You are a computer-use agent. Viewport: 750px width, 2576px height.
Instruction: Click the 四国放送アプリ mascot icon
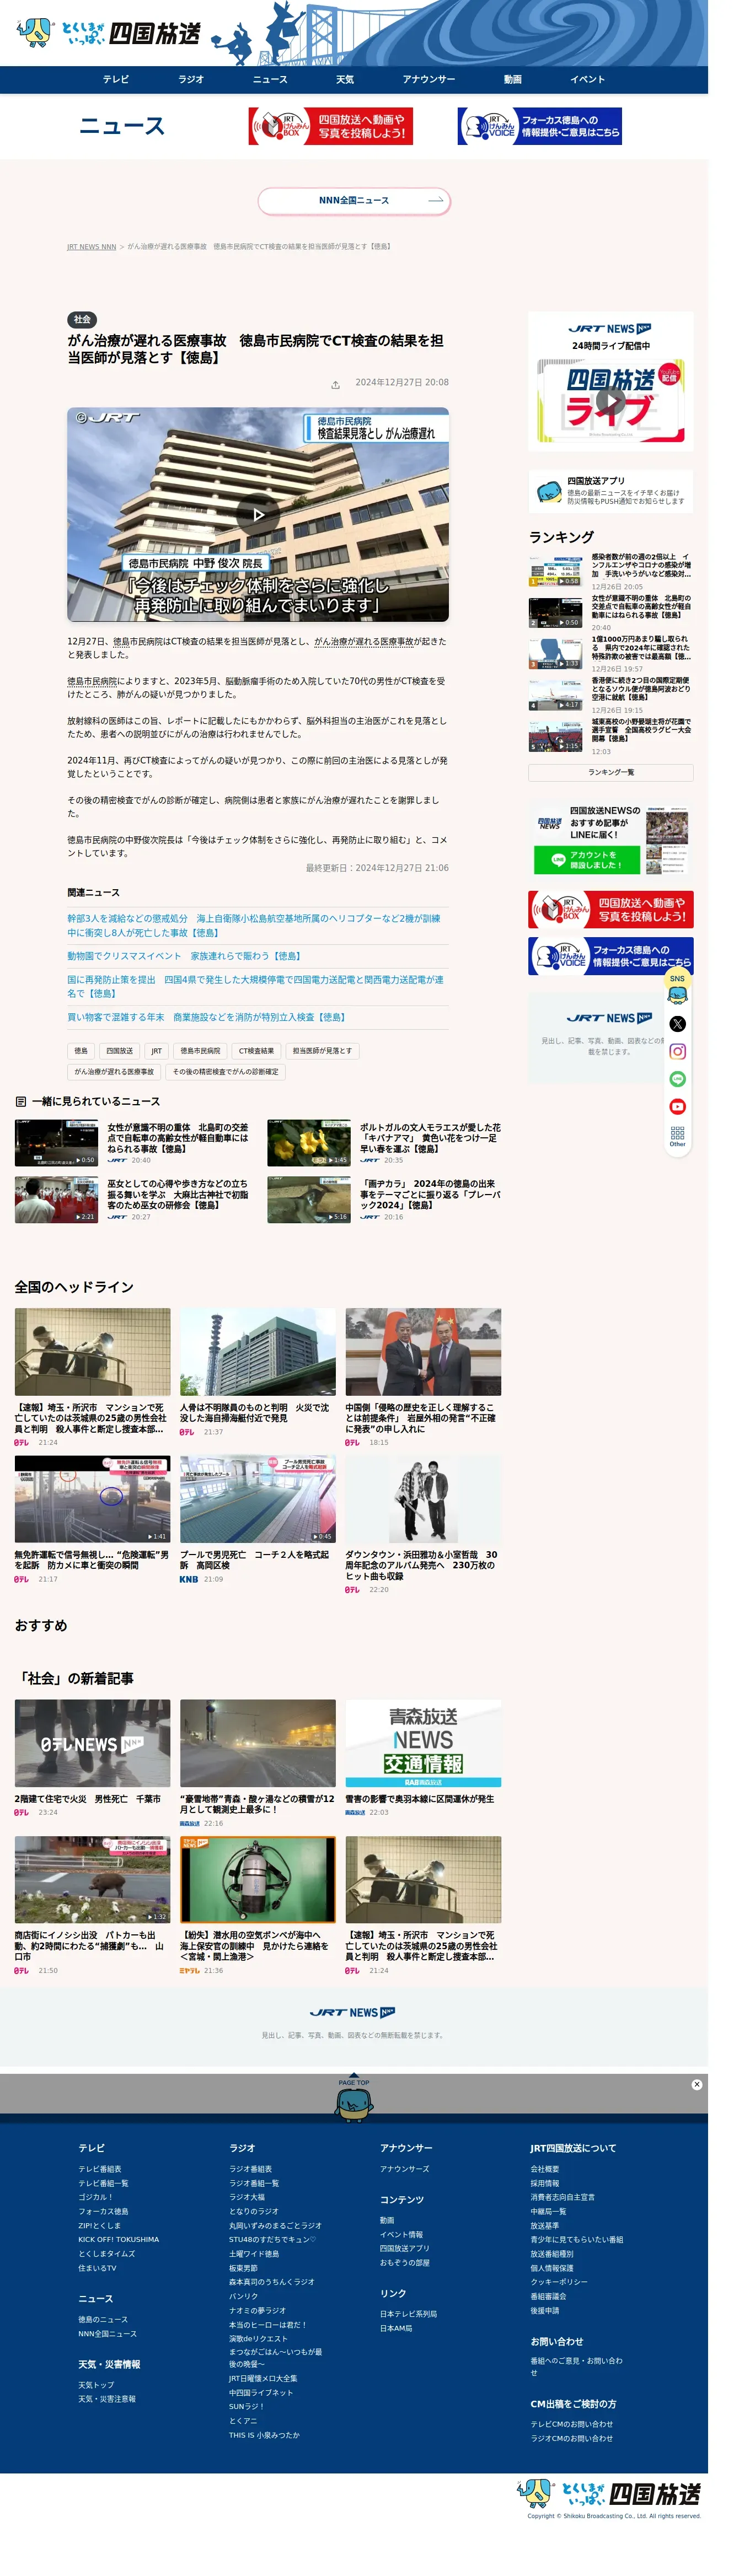click(x=549, y=492)
